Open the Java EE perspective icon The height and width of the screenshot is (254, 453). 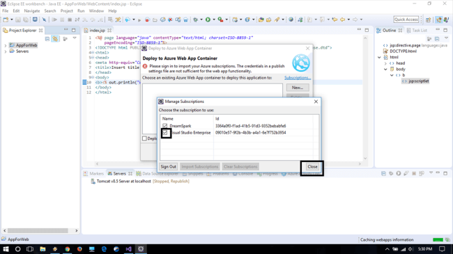(x=439, y=19)
